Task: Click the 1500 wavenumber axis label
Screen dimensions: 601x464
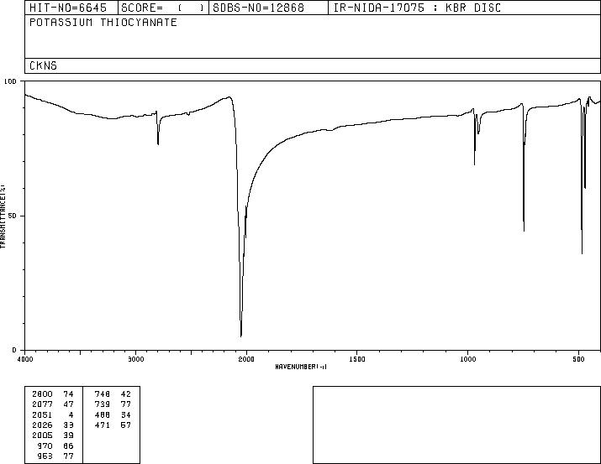Action: pos(357,359)
